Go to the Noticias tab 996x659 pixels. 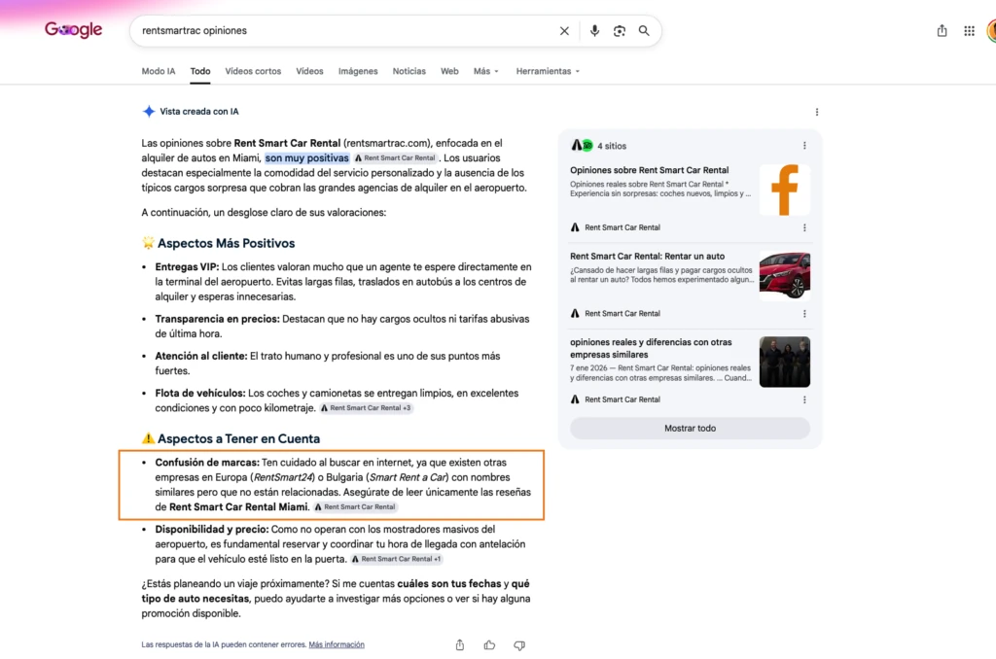point(409,71)
